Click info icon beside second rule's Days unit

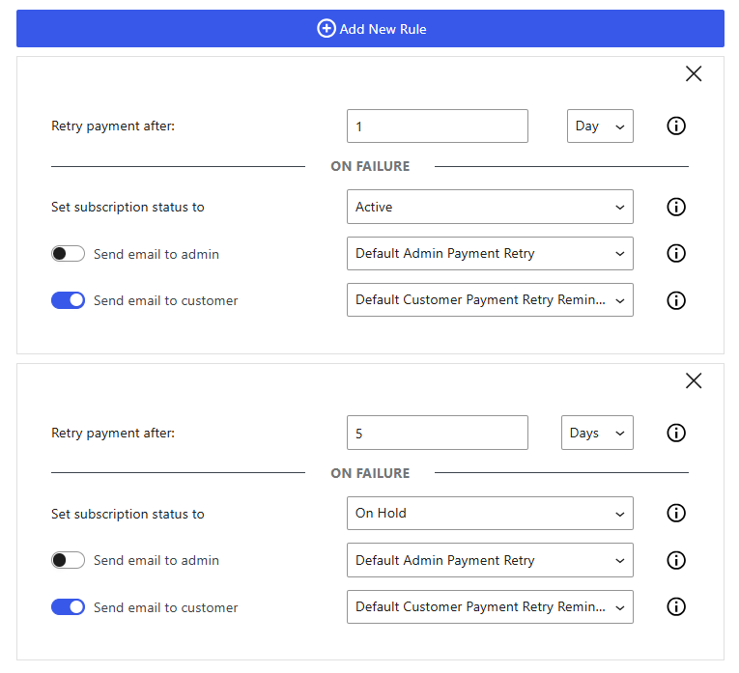click(676, 434)
